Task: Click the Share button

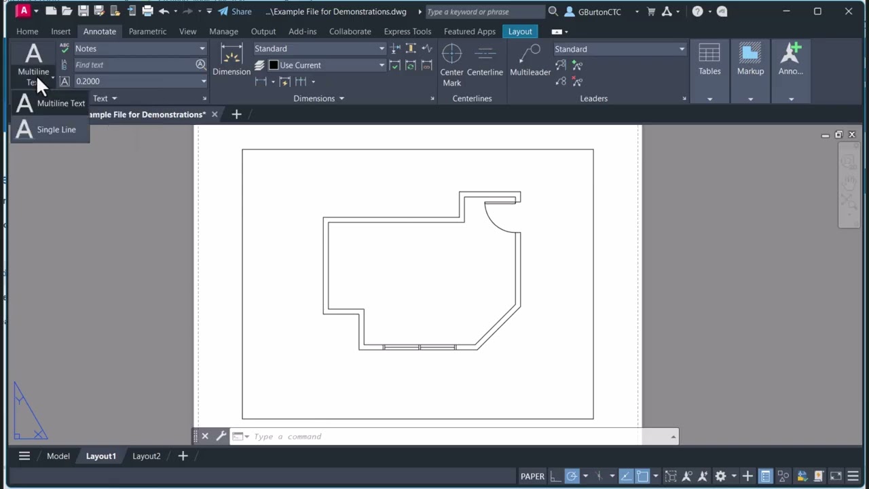Action: point(234,12)
